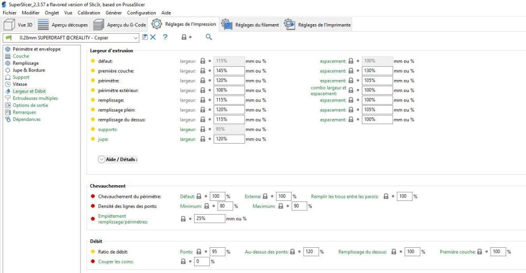Image resolution: width=526 pixels, height=273 pixels.
Task: Toggle lock beside Couper les coins field
Action: point(183,261)
